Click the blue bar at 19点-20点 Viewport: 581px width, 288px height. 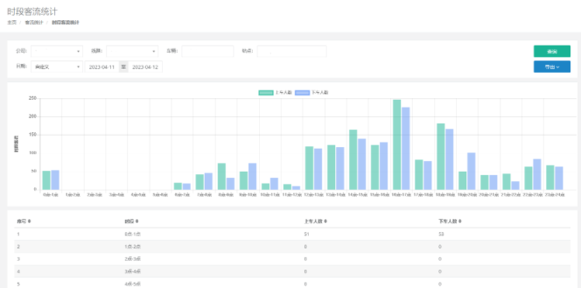[x=472, y=171]
